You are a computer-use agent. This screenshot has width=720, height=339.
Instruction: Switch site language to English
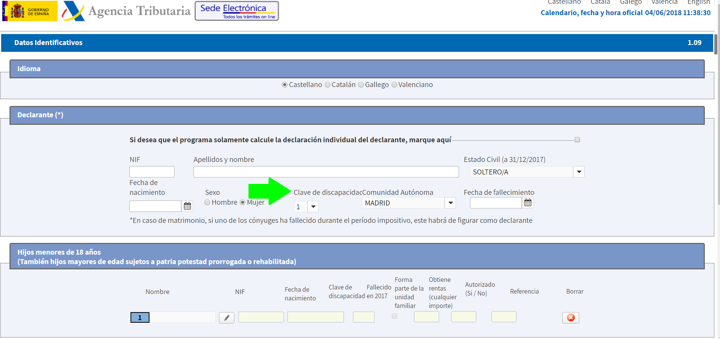point(698,2)
